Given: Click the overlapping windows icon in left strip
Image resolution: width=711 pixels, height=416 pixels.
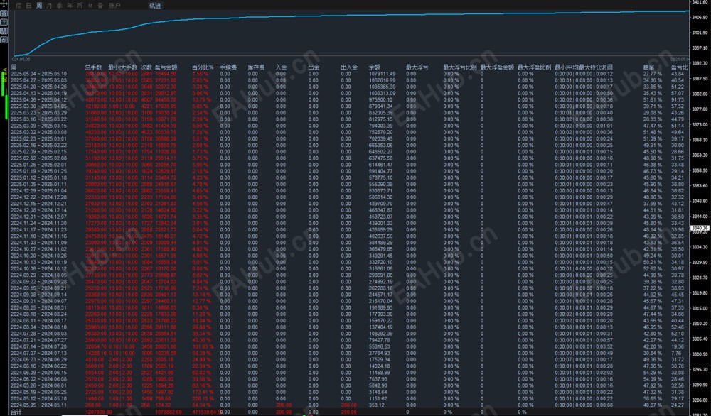Looking at the screenshot, I should coord(4,40).
